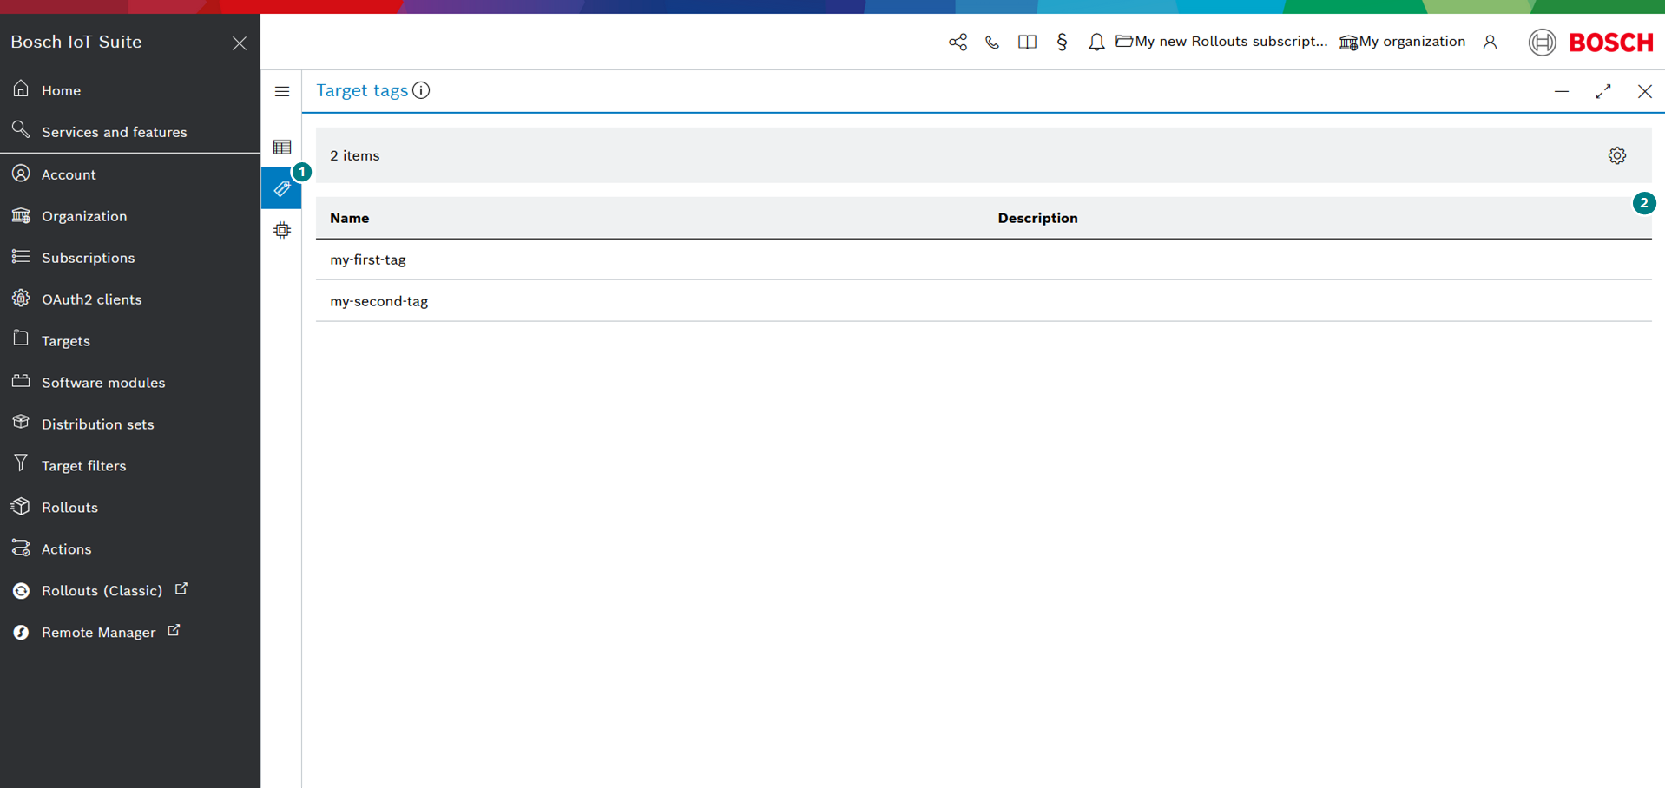1665x788 pixels.
Task: Open the documentation book icon
Action: pos(1027,43)
